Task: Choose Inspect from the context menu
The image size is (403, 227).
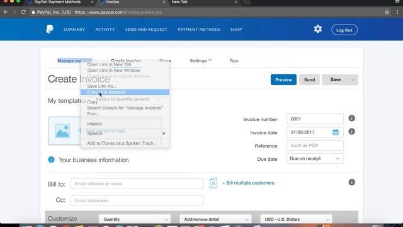Action: [x=125, y=124]
